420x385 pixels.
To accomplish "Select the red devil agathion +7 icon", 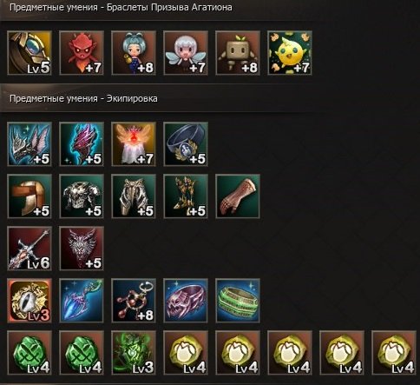I will (82, 53).
